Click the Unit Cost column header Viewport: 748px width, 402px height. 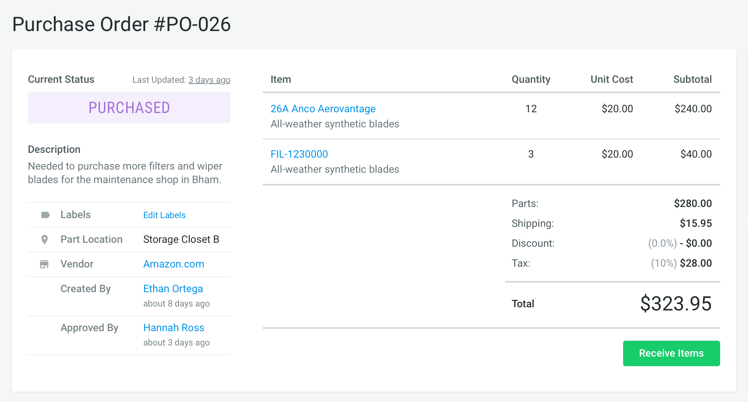(x=611, y=79)
